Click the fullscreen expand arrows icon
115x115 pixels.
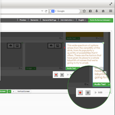111,4
